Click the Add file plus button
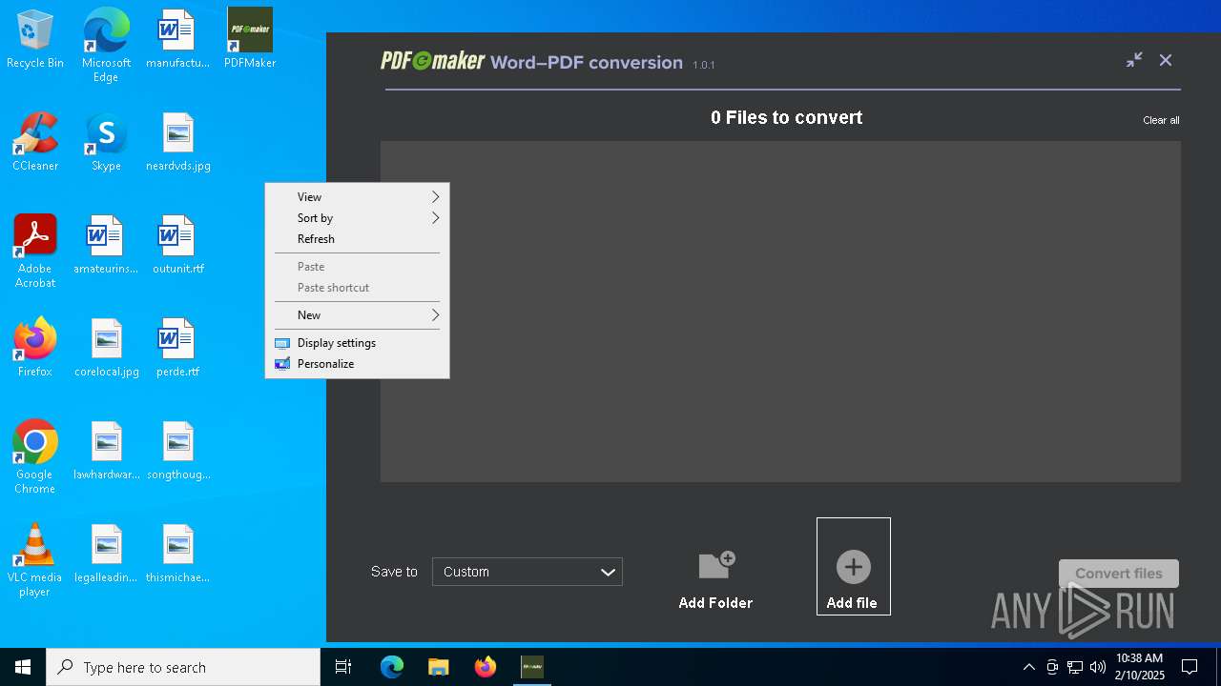 pyautogui.click(x=853, y=567)
